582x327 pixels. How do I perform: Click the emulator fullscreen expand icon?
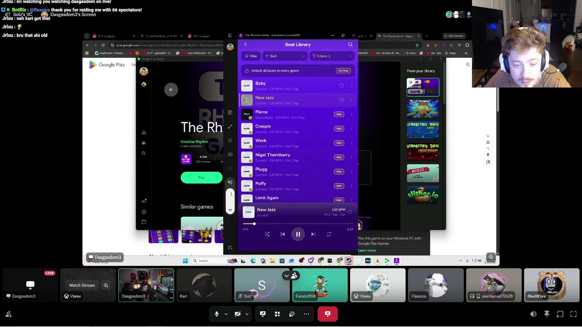(x=230, y=127)
